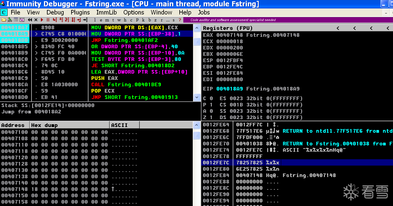The height and width of the screenshot is (206, 393).
Task: Select address 004018B5 in disassembly
Action: (15, 46)
